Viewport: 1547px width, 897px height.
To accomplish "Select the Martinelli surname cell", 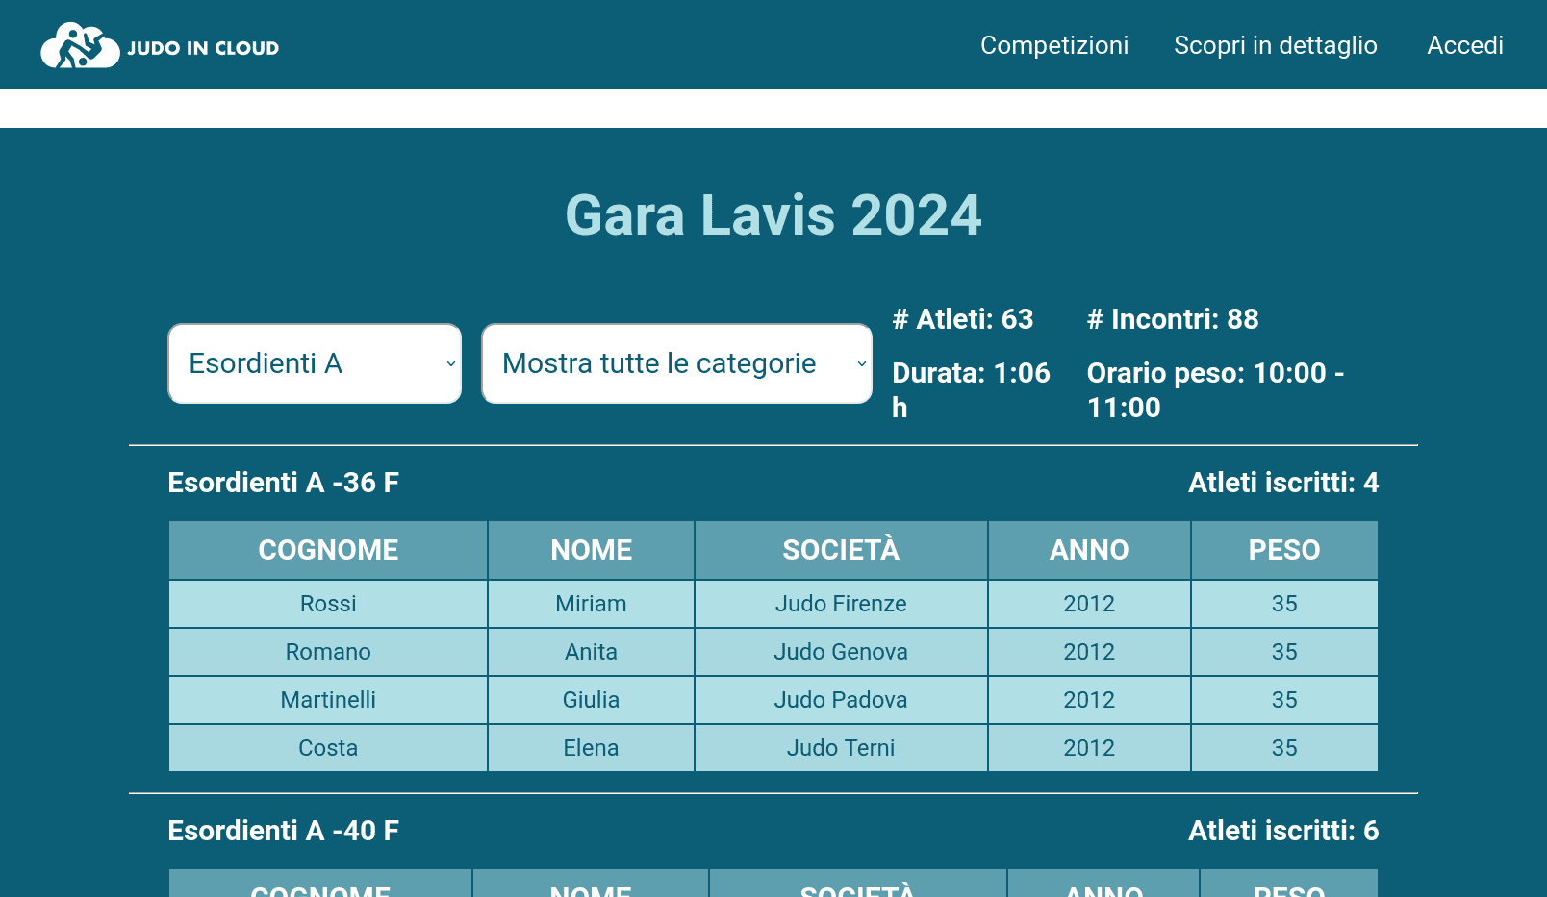I will (x=328, y=700).
